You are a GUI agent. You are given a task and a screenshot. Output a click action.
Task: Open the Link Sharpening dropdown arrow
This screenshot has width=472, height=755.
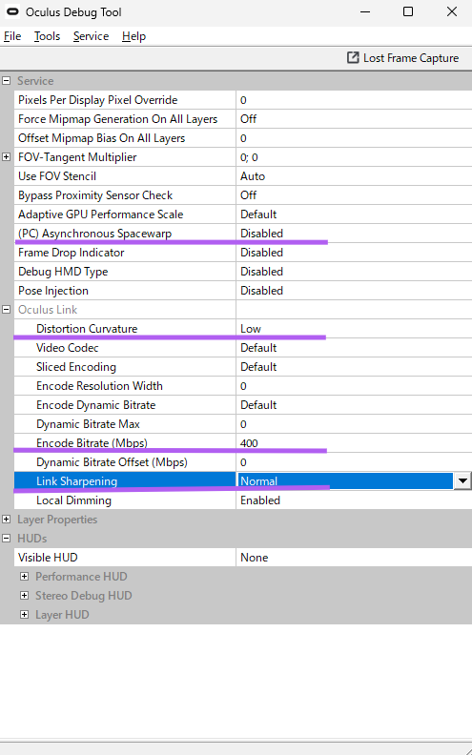[462, 481]
